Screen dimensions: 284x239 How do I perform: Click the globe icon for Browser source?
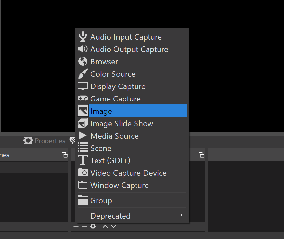click(x=83, y=61)
